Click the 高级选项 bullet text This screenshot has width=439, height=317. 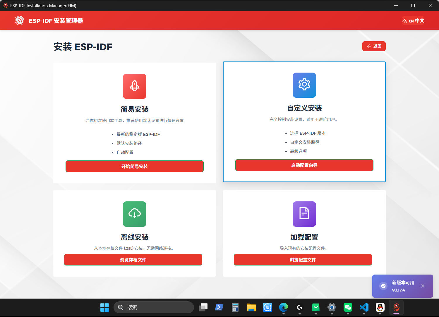coord(299,151)
